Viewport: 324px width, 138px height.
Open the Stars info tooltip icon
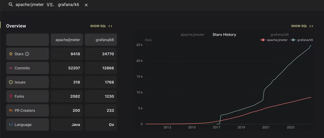point(27,54)
